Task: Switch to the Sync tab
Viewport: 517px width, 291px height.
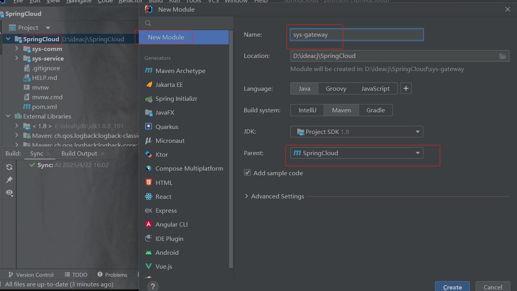Action: pos(37,153)
